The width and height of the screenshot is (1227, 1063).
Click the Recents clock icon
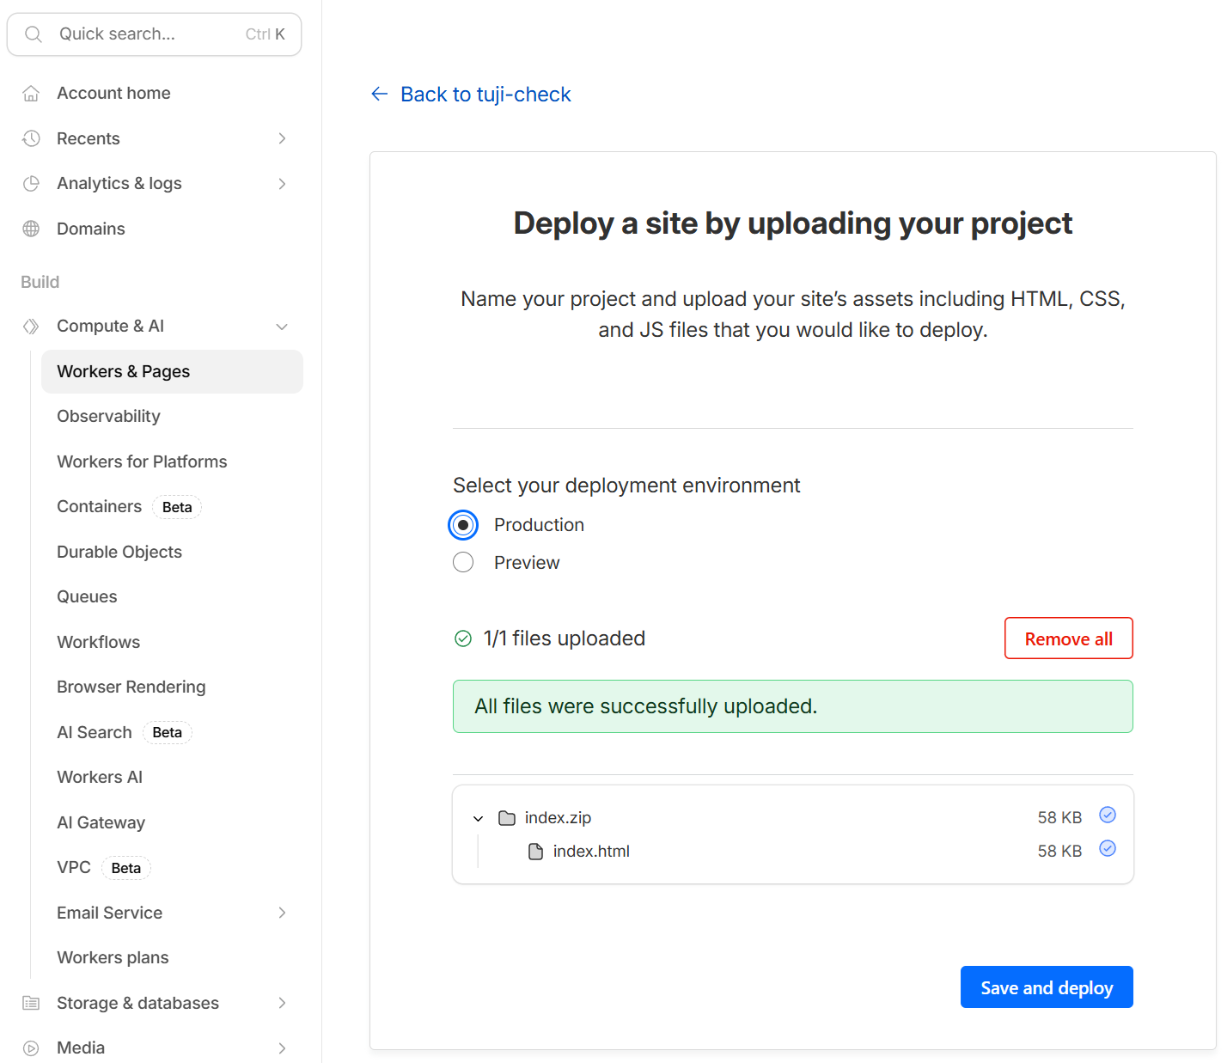(x=31, y=138)
